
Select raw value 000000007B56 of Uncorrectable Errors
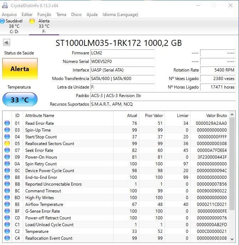point(212,184)
